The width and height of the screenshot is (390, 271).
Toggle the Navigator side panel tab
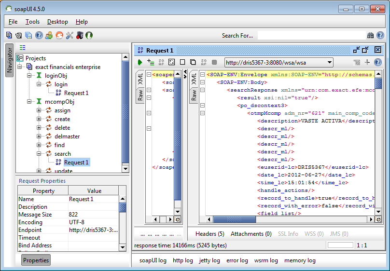coord(9,60)
